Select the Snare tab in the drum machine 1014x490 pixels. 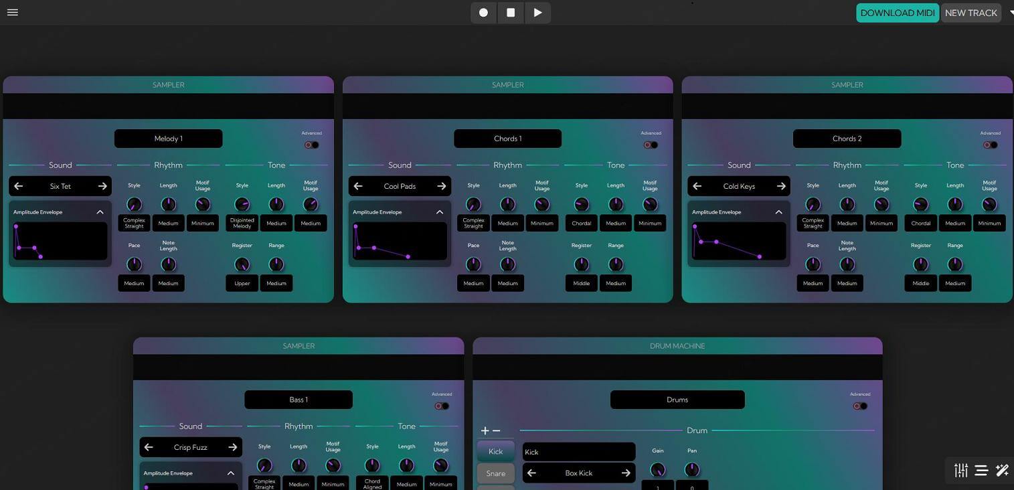[495, 473]
